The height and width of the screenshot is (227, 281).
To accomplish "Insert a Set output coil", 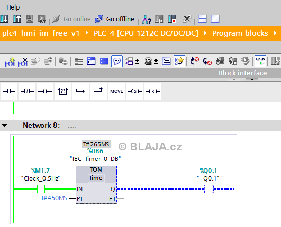I will pos(135,91).
